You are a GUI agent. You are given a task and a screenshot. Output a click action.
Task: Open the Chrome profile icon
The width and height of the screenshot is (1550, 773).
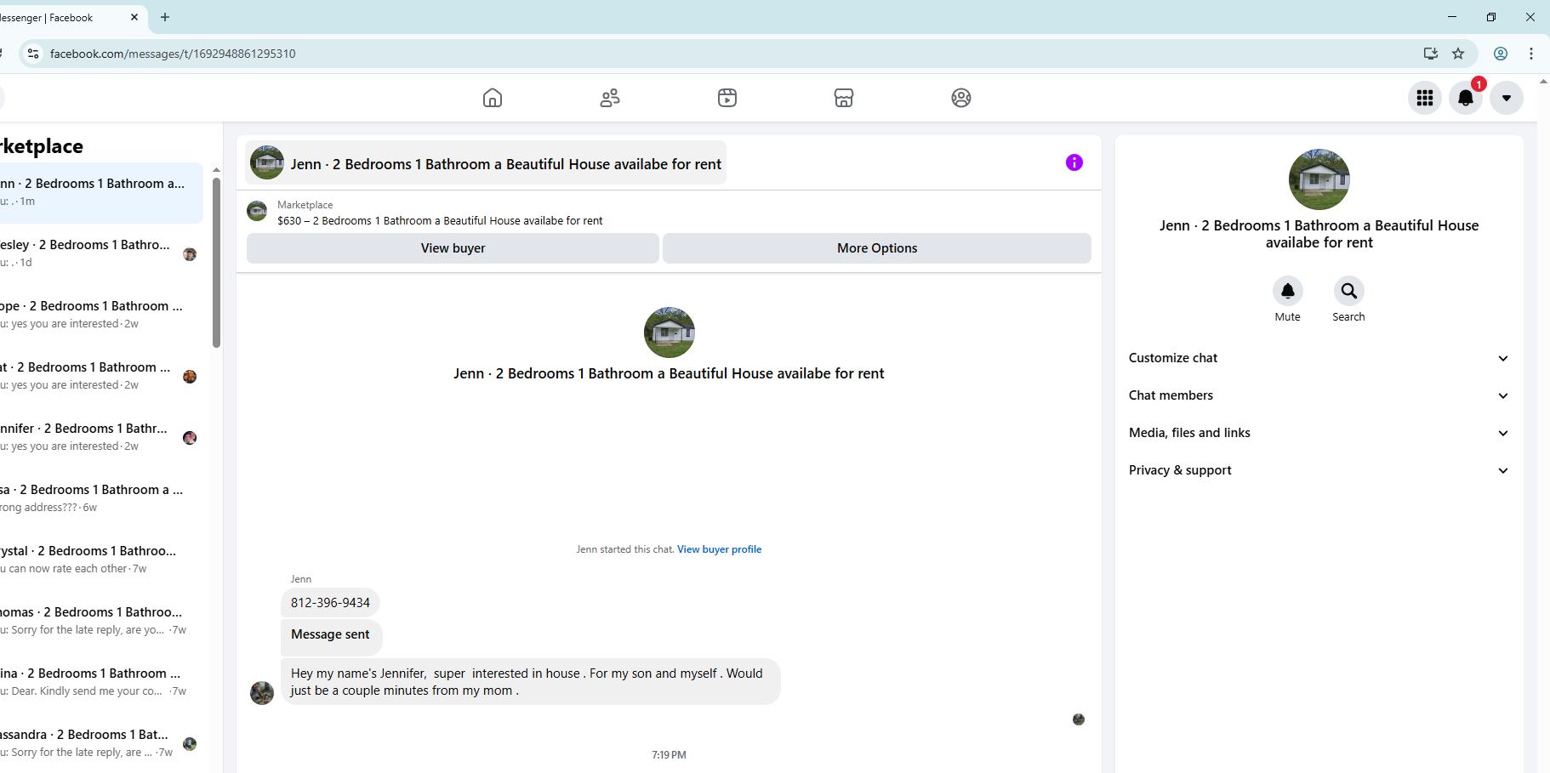click(1501, 54)
